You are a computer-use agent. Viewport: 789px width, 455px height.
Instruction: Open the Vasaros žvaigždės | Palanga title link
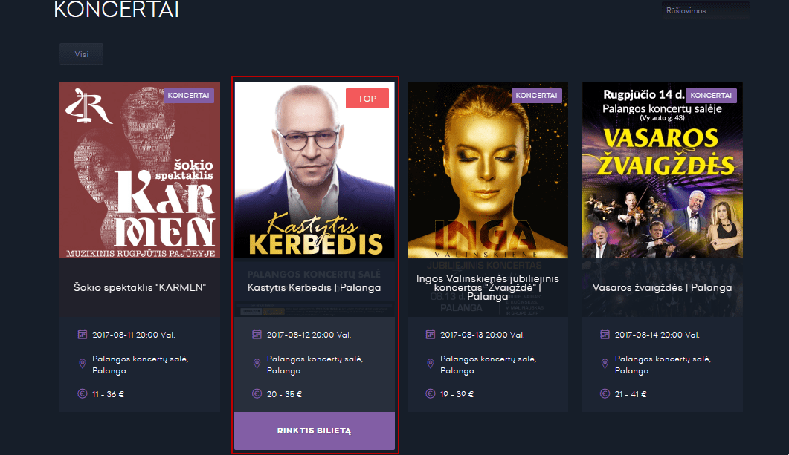click(662, 288)
